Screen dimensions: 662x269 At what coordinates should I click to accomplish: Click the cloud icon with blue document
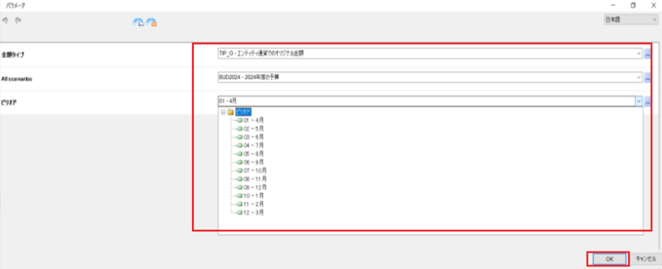[x=138, y=23]
